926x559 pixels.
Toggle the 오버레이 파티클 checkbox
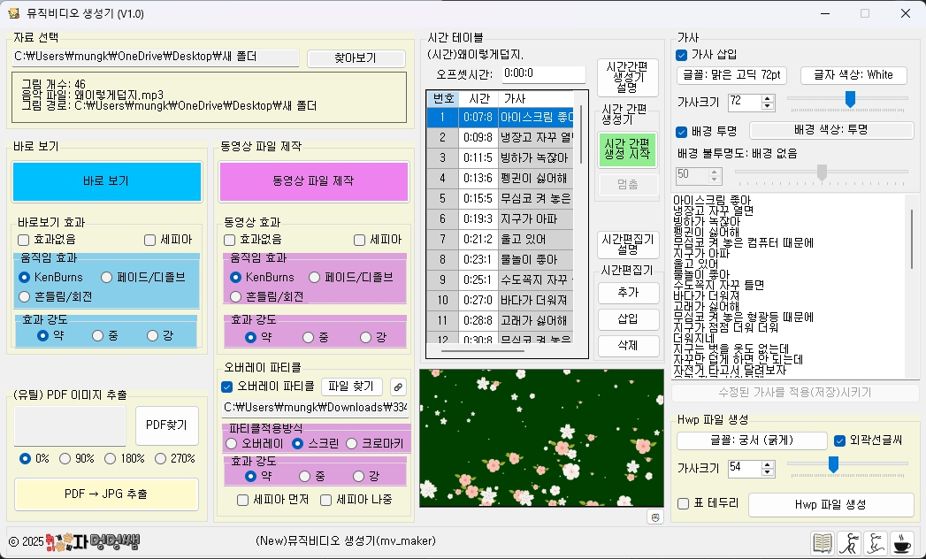pyautogui.click(x=226, y=387)
